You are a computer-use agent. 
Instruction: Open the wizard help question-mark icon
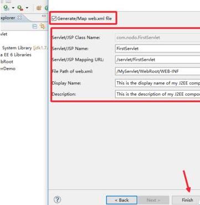(58, 199)
